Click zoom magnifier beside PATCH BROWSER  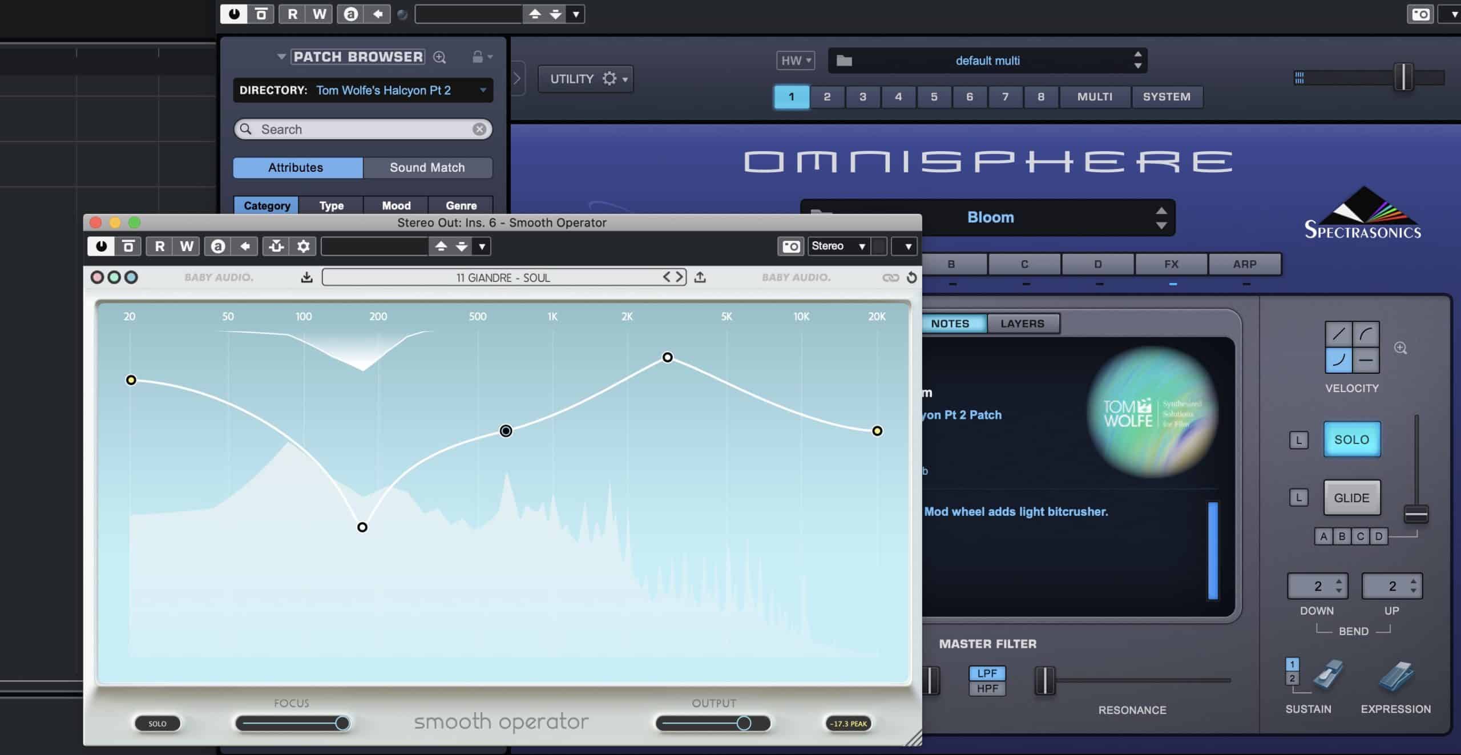(x=439, y=57)
